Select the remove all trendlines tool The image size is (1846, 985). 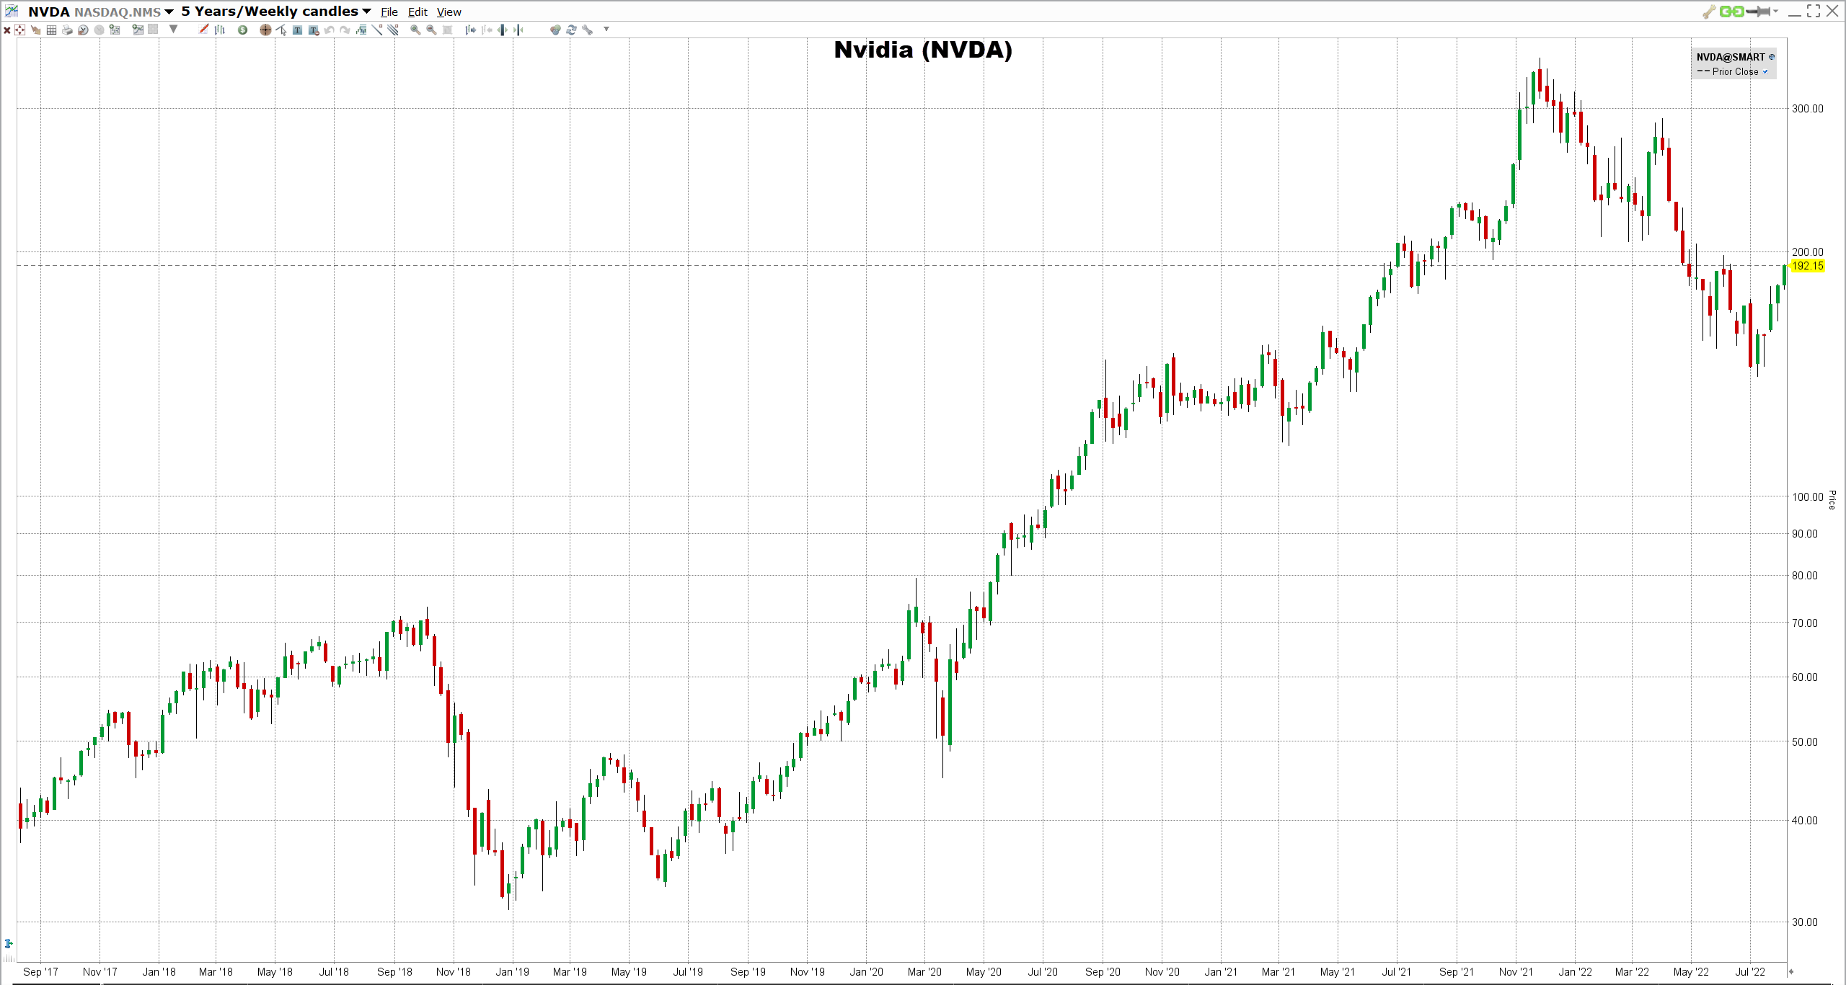point(393,30)
